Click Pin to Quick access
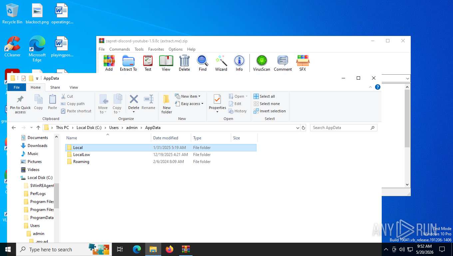This screenshot has height=256, width=453. click(x=20, y=104)
